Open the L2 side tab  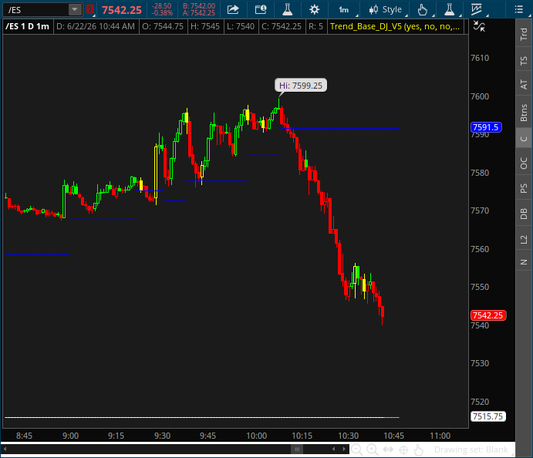(524, 239)
